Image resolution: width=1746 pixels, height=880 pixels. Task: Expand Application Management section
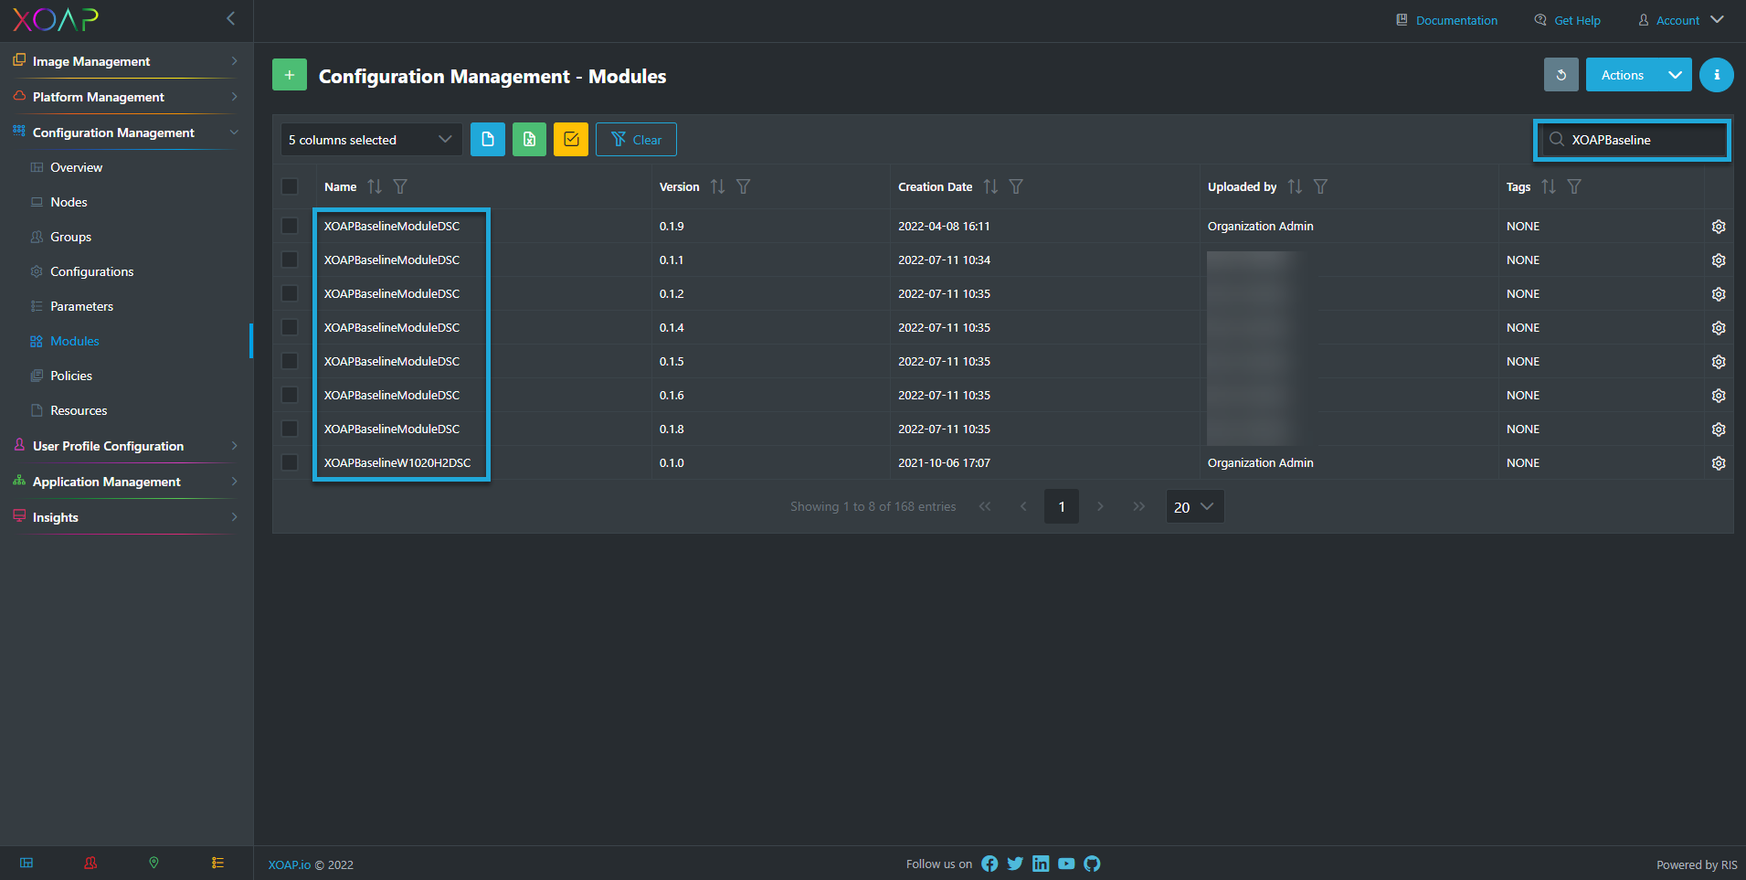[127, 482]
